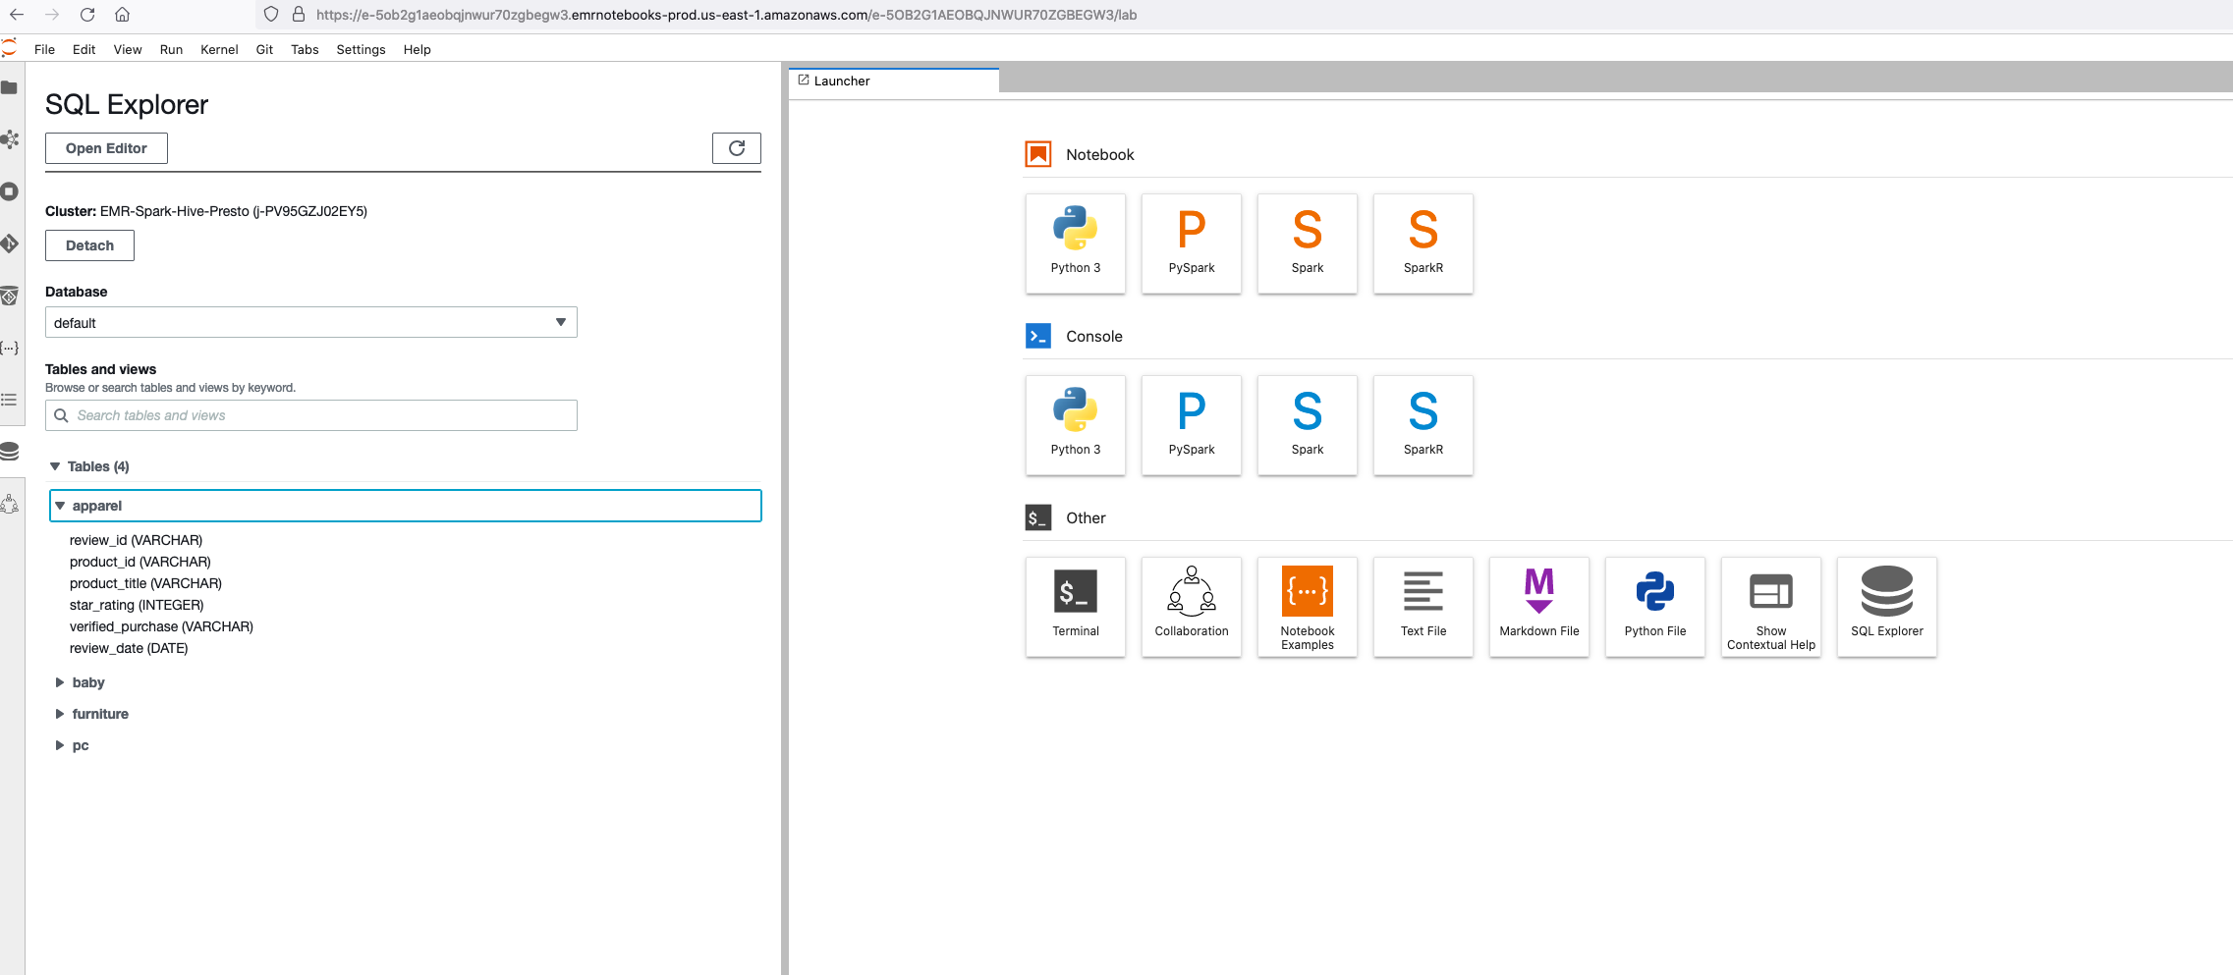The height and width of the screenshot is (975, 2233).
Task: Select review_id (VARCHAR) column
Action: coord(136,540)
